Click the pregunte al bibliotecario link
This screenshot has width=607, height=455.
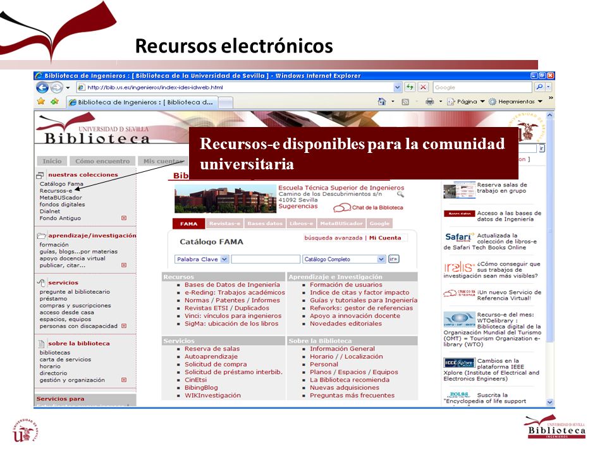75,292
